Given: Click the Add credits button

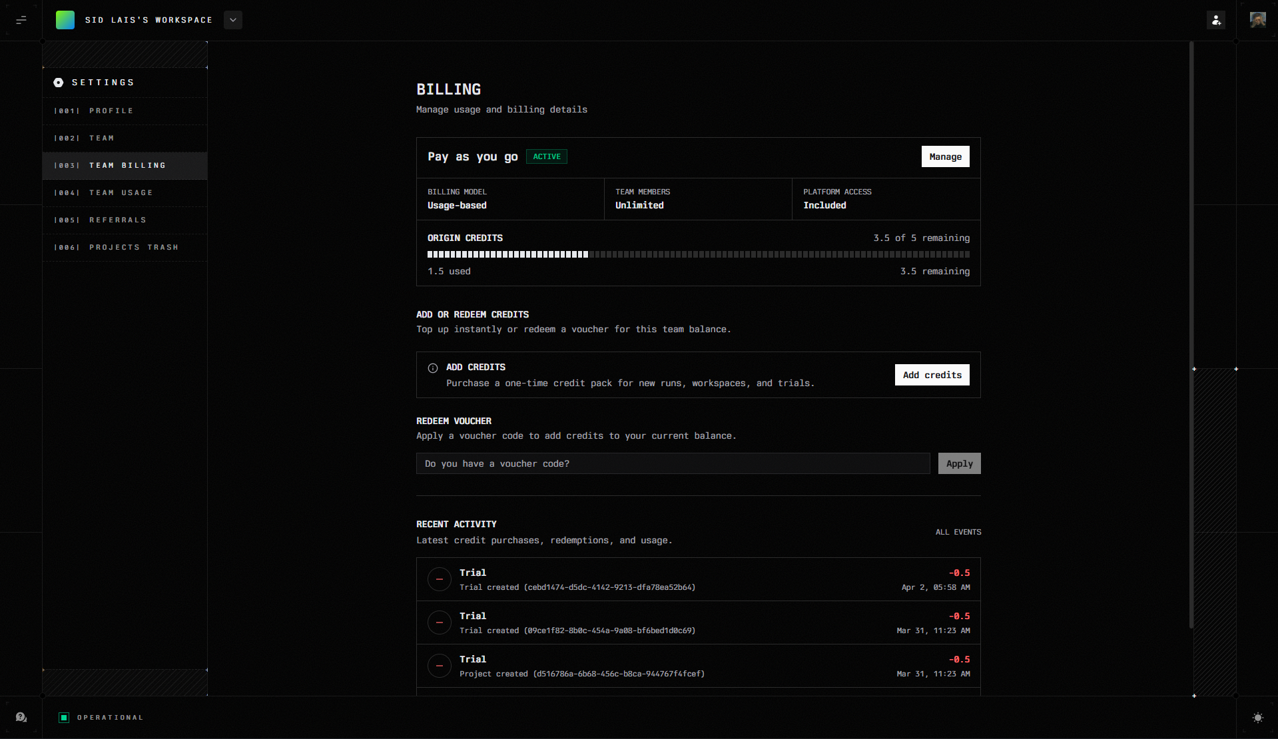Looking at the screenshot, I should [932, 375].
